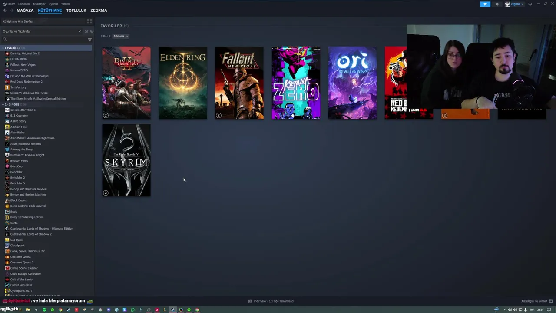Open the Görünüm menu
Screen dimensions: 556x313
24,4
